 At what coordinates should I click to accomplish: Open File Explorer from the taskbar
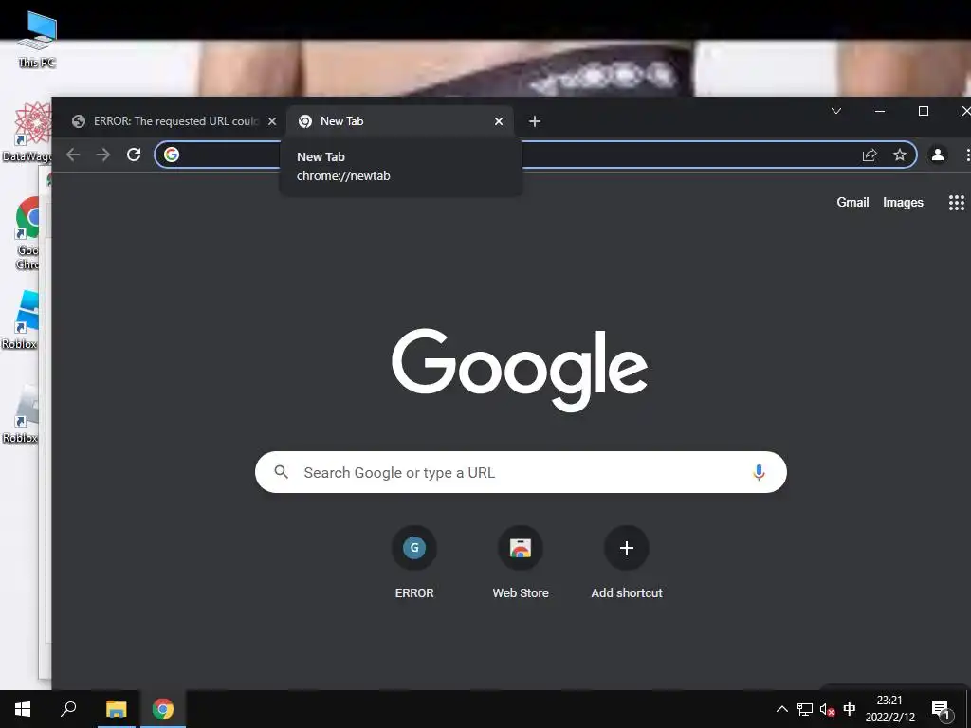click(x=116, y=709)
